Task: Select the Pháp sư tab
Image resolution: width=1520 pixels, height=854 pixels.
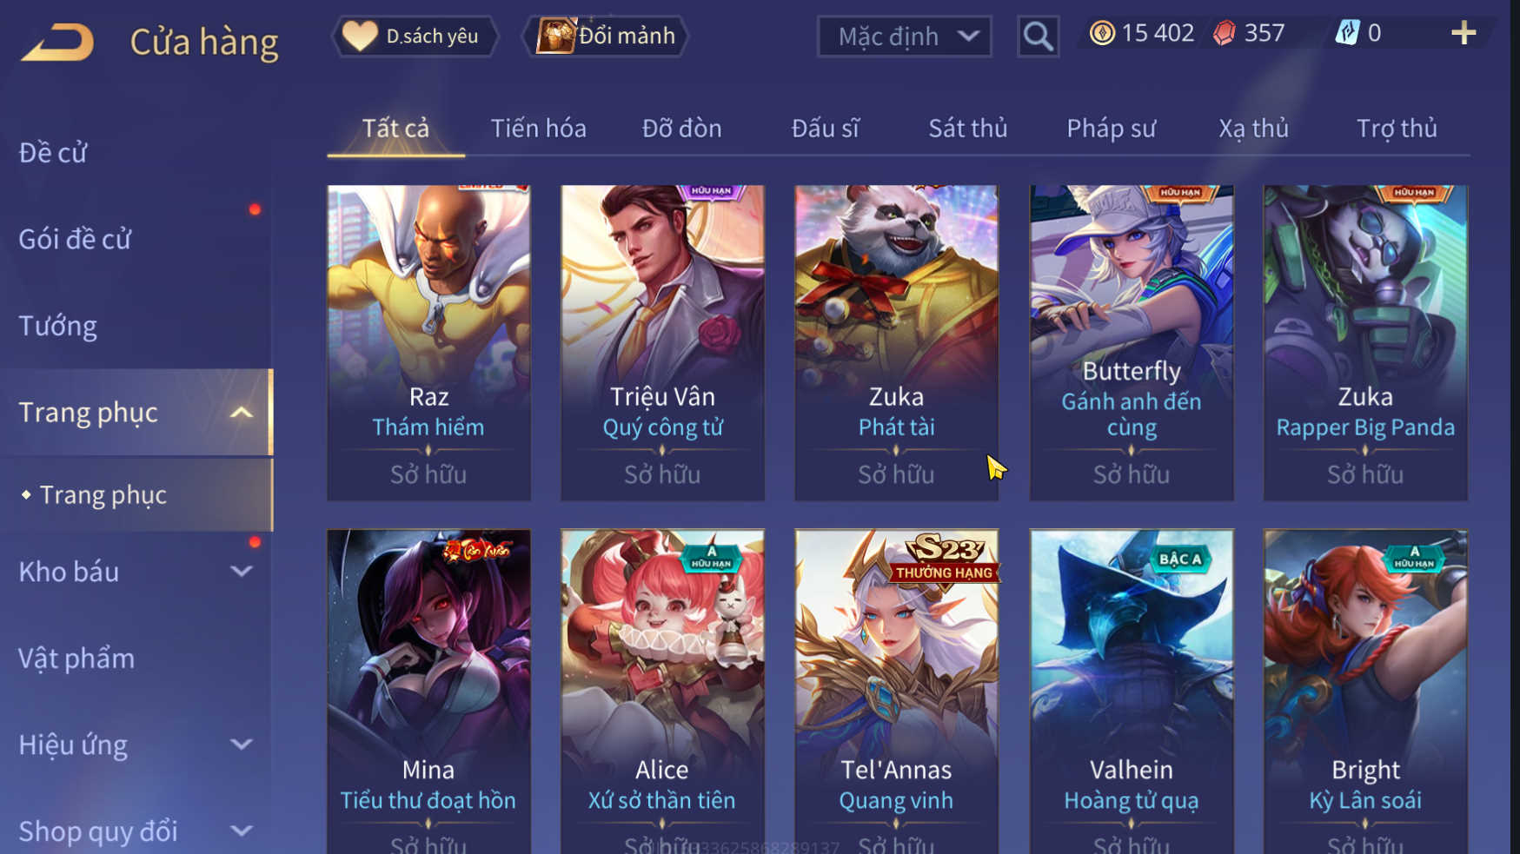Action: pyautogui.click(x=1111, y=129)
